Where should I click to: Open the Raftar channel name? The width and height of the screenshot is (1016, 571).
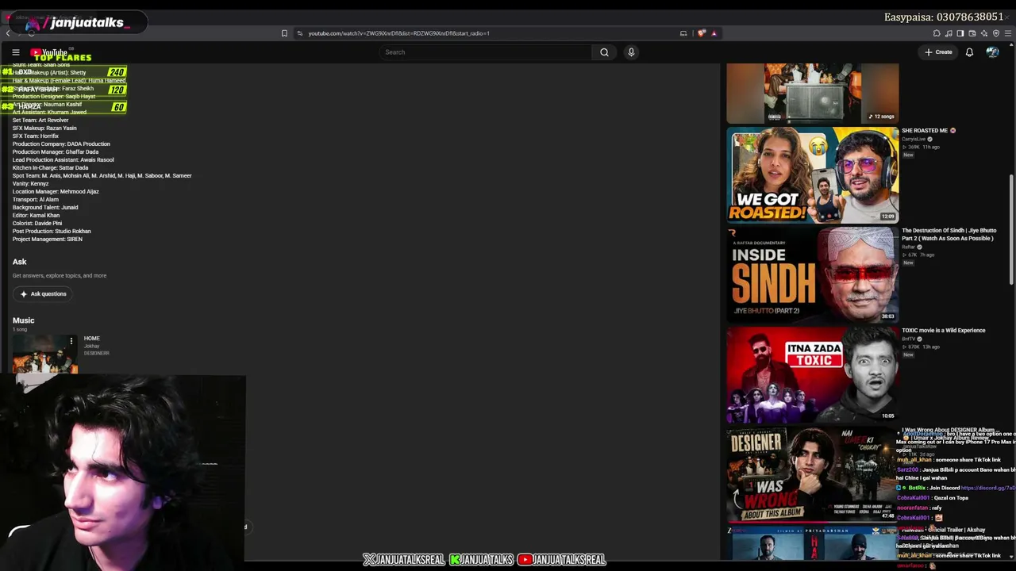[909, 247]
